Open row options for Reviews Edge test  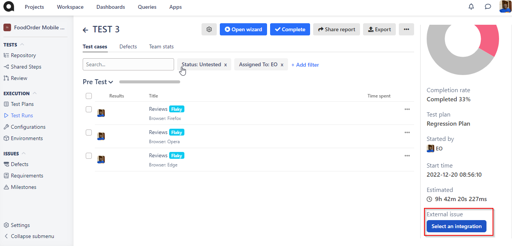407,156
